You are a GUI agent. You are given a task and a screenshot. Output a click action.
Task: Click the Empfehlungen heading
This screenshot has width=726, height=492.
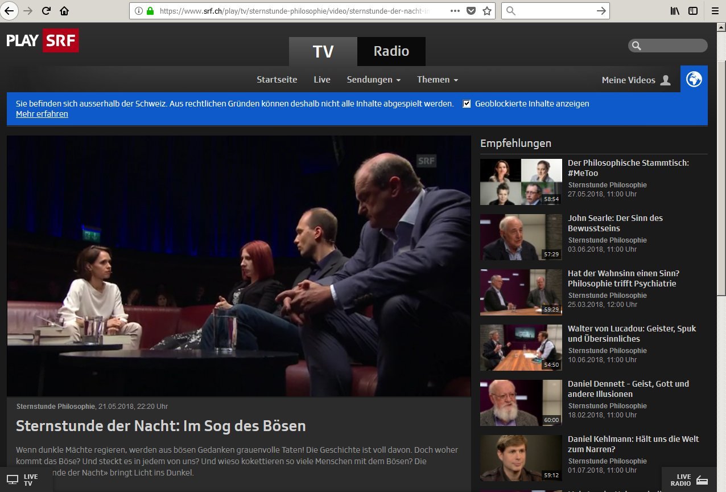[x=515, y=143]
